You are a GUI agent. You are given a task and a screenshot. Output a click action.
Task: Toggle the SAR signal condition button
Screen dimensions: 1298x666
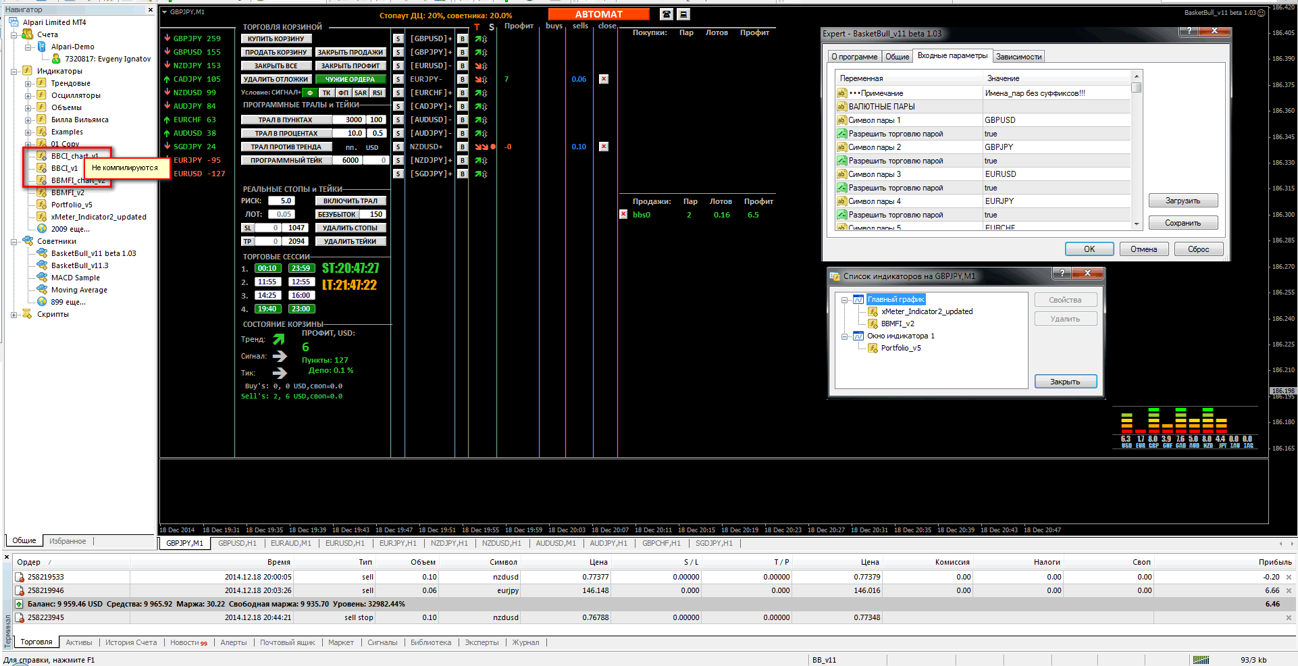click(x=361, y=93)
